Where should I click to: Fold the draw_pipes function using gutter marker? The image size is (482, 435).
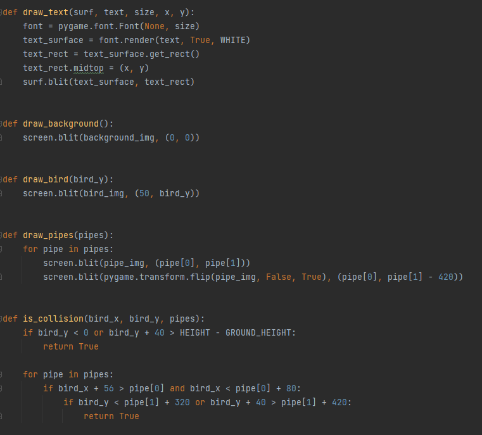tap(1, 235)
